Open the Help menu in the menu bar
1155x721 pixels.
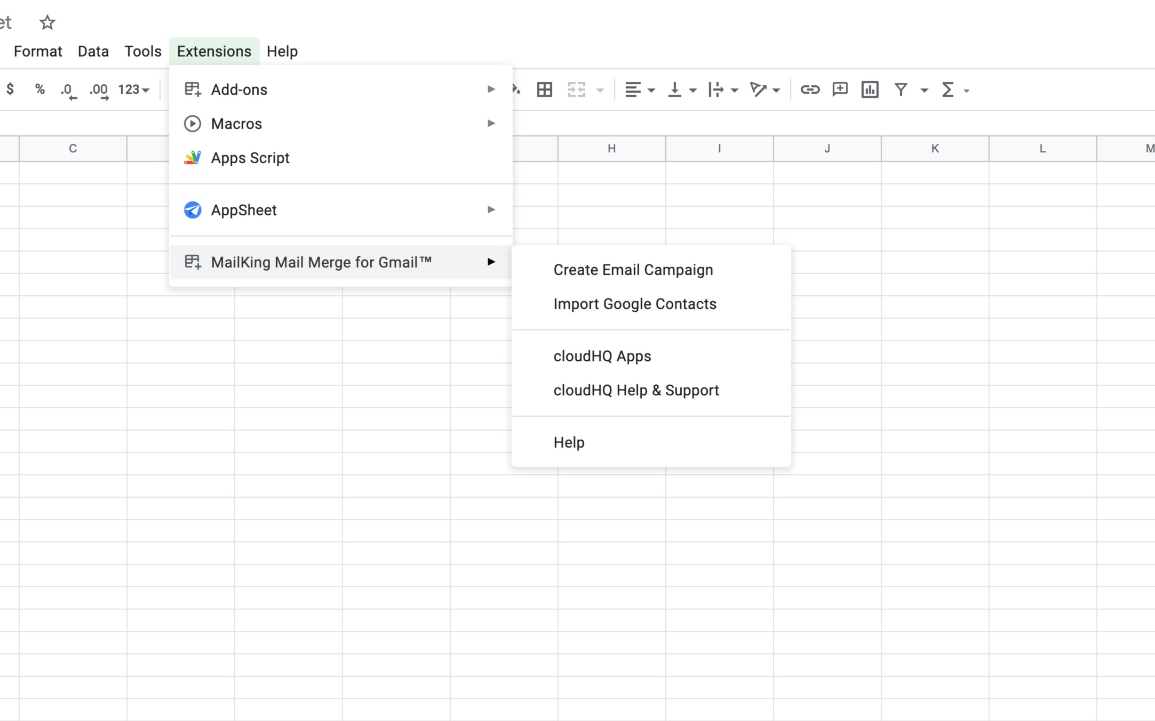(x=282, y=51)
